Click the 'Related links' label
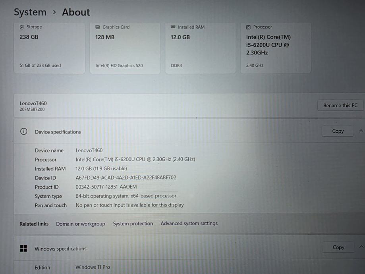365x274 pixels. tap(34, 224)
